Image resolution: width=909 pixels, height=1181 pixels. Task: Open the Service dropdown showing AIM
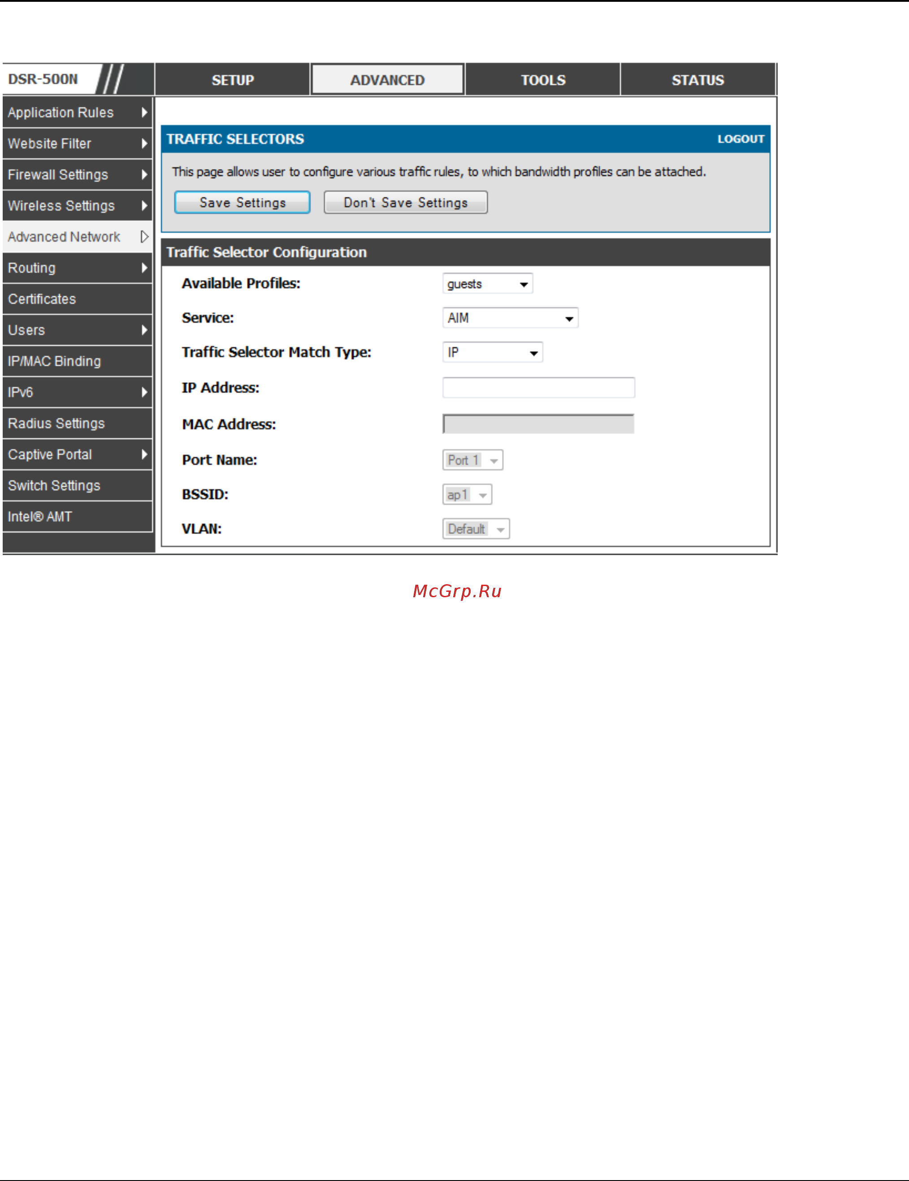(x=510, y=318)
